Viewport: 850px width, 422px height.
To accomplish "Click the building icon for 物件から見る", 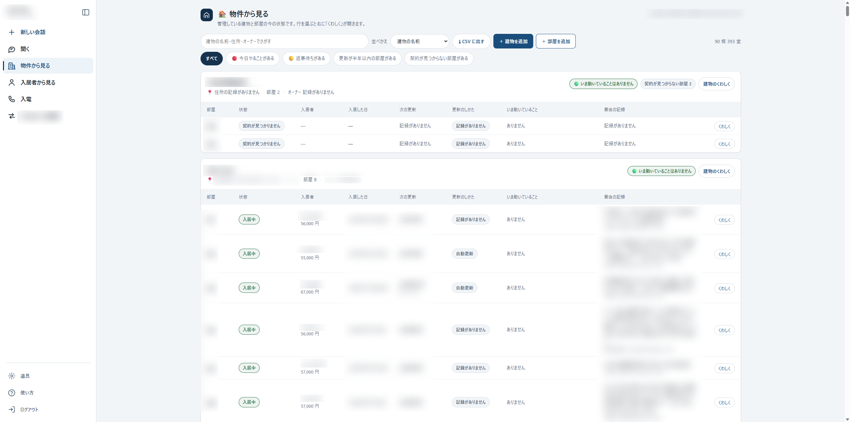I will click(x=12, y=66).
